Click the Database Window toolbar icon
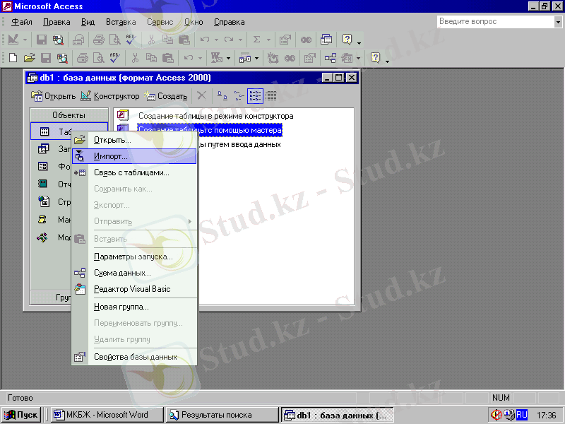Screen dimensions: 565x424 (x=326, y=40)
